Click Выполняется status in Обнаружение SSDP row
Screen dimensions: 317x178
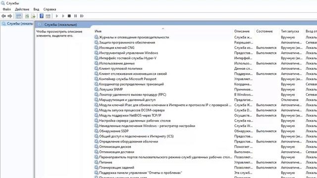point(266,131)
